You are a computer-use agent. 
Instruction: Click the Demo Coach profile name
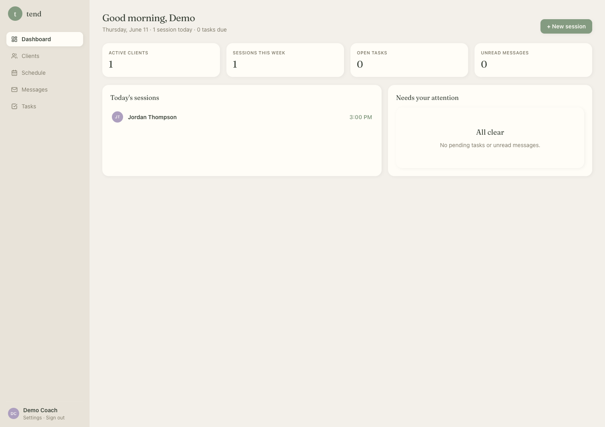coord(40,410)
